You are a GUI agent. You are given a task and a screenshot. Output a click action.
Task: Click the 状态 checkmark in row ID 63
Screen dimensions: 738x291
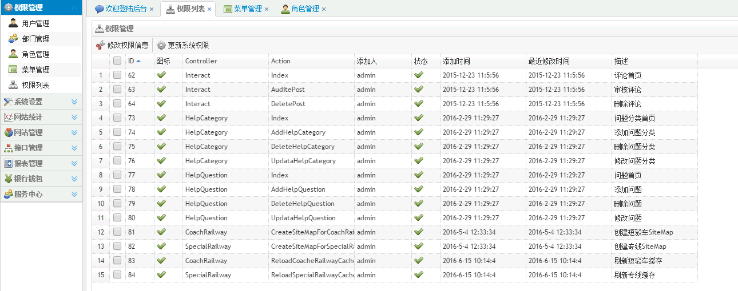point(419,89)
